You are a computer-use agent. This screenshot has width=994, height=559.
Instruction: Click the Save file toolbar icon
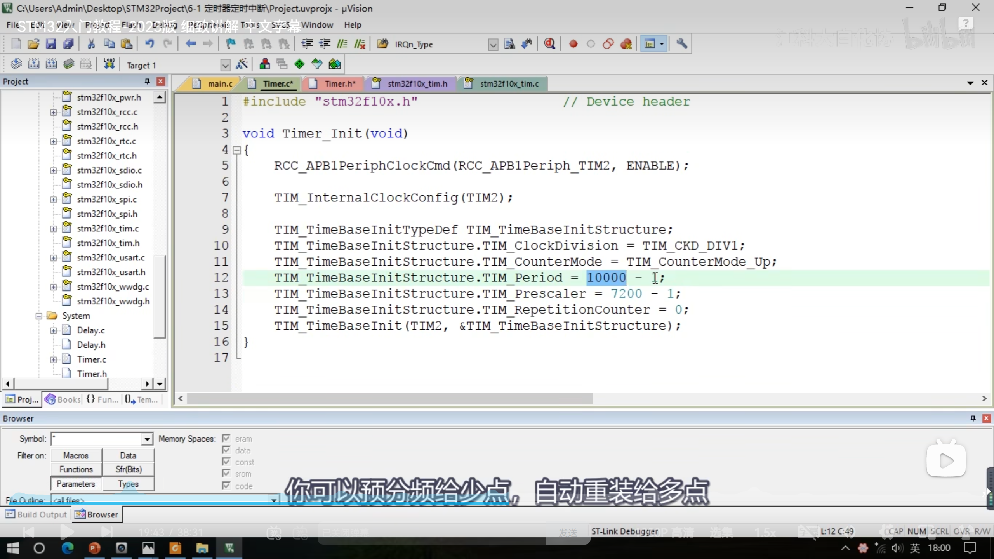51,44
